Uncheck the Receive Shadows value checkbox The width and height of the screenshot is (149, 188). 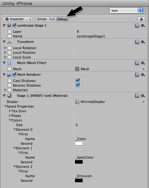(78, 85)
